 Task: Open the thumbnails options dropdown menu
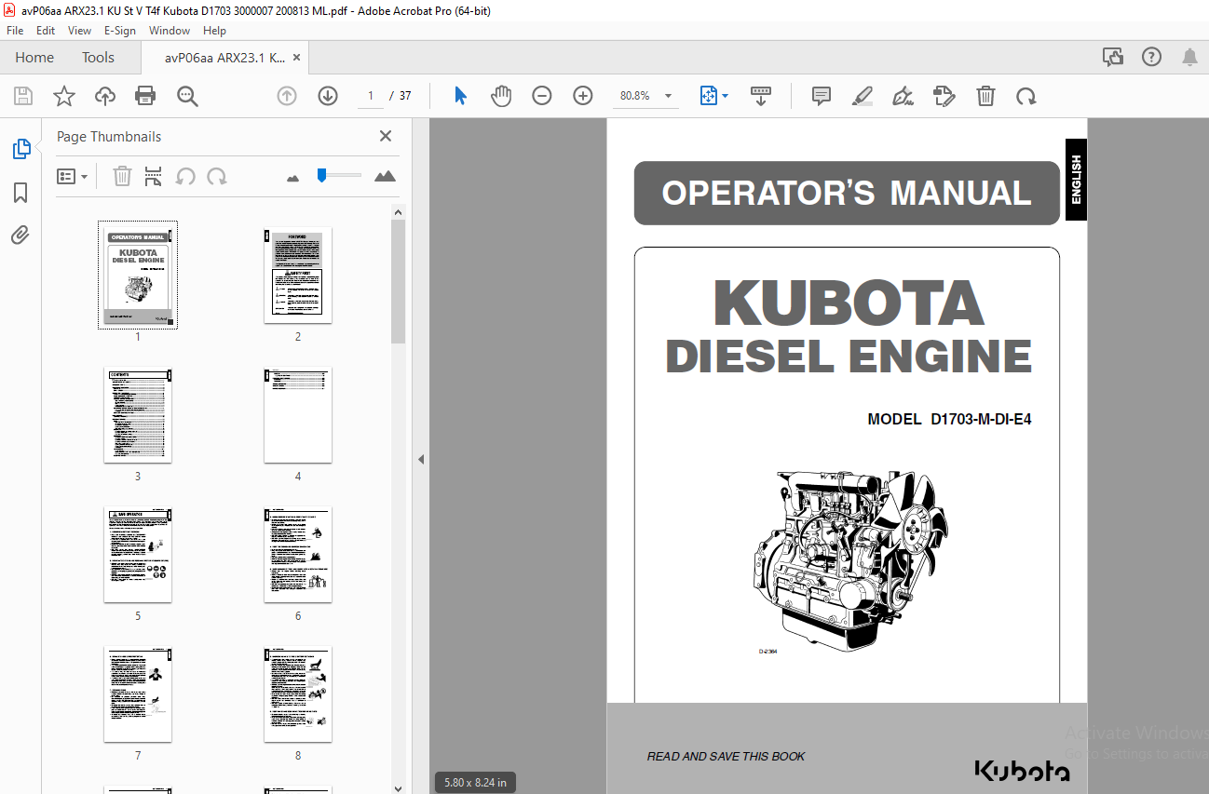click(72, 176)
